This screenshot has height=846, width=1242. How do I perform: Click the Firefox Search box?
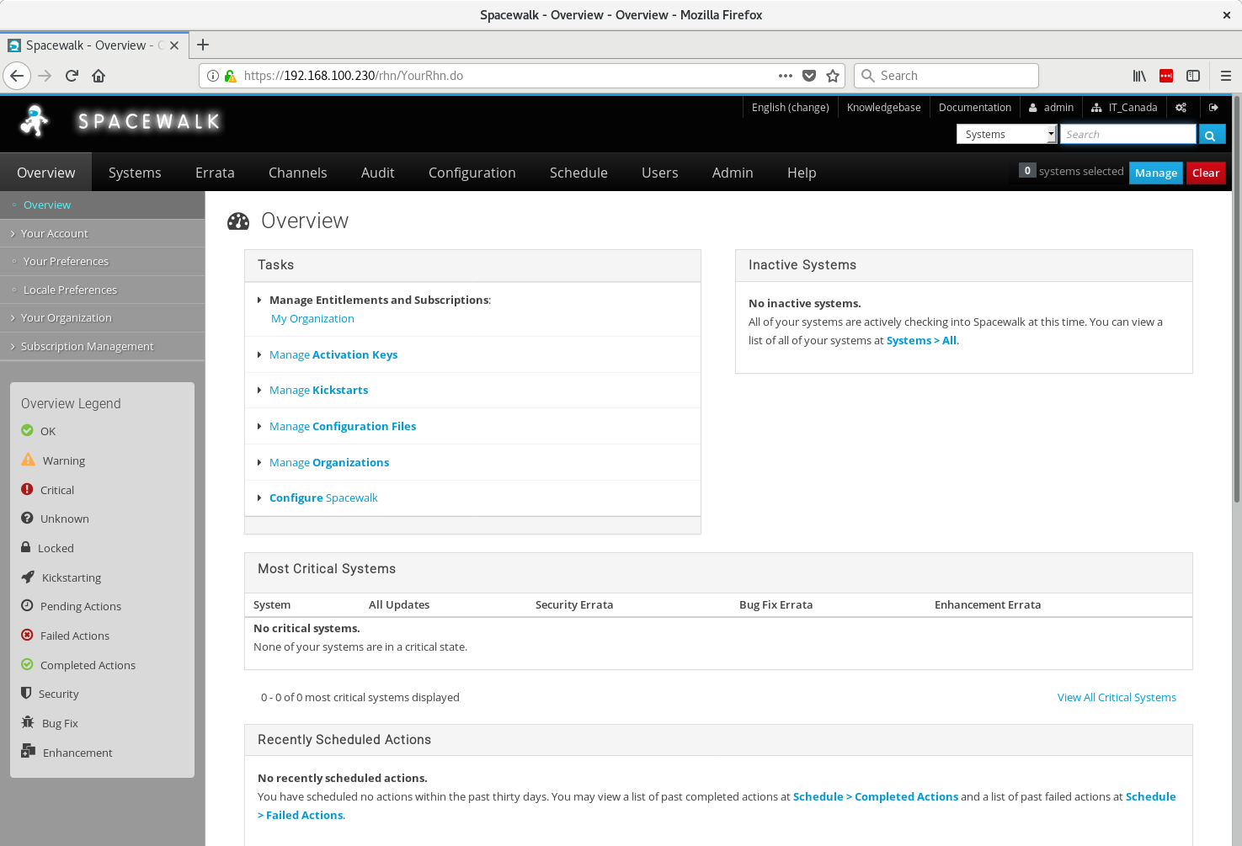pyautogui.click(x=946, y=76)
